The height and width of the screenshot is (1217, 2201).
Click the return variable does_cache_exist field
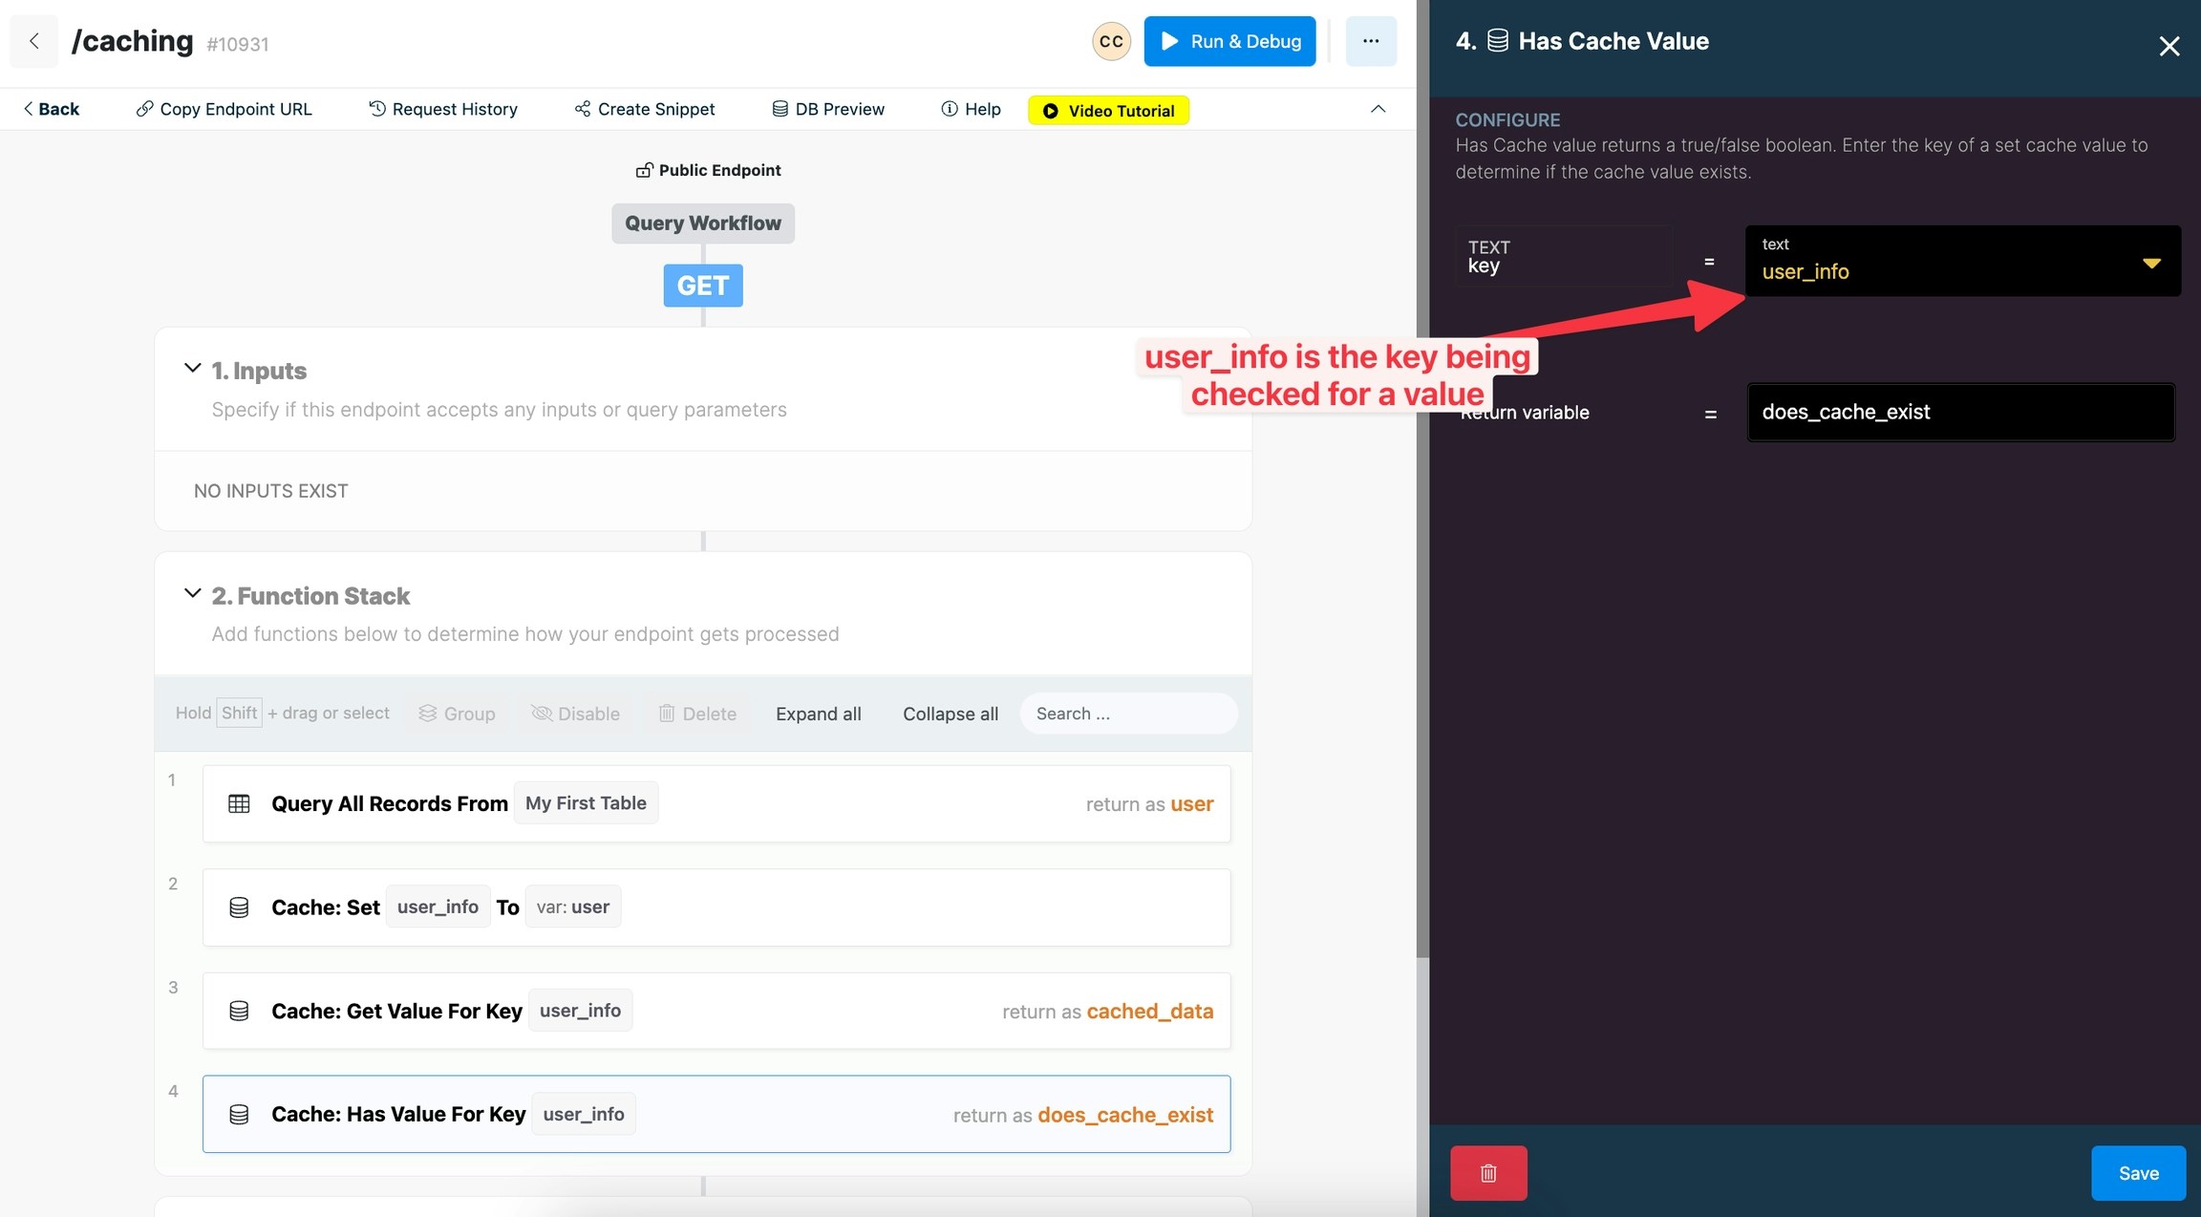click(1959, 412)
